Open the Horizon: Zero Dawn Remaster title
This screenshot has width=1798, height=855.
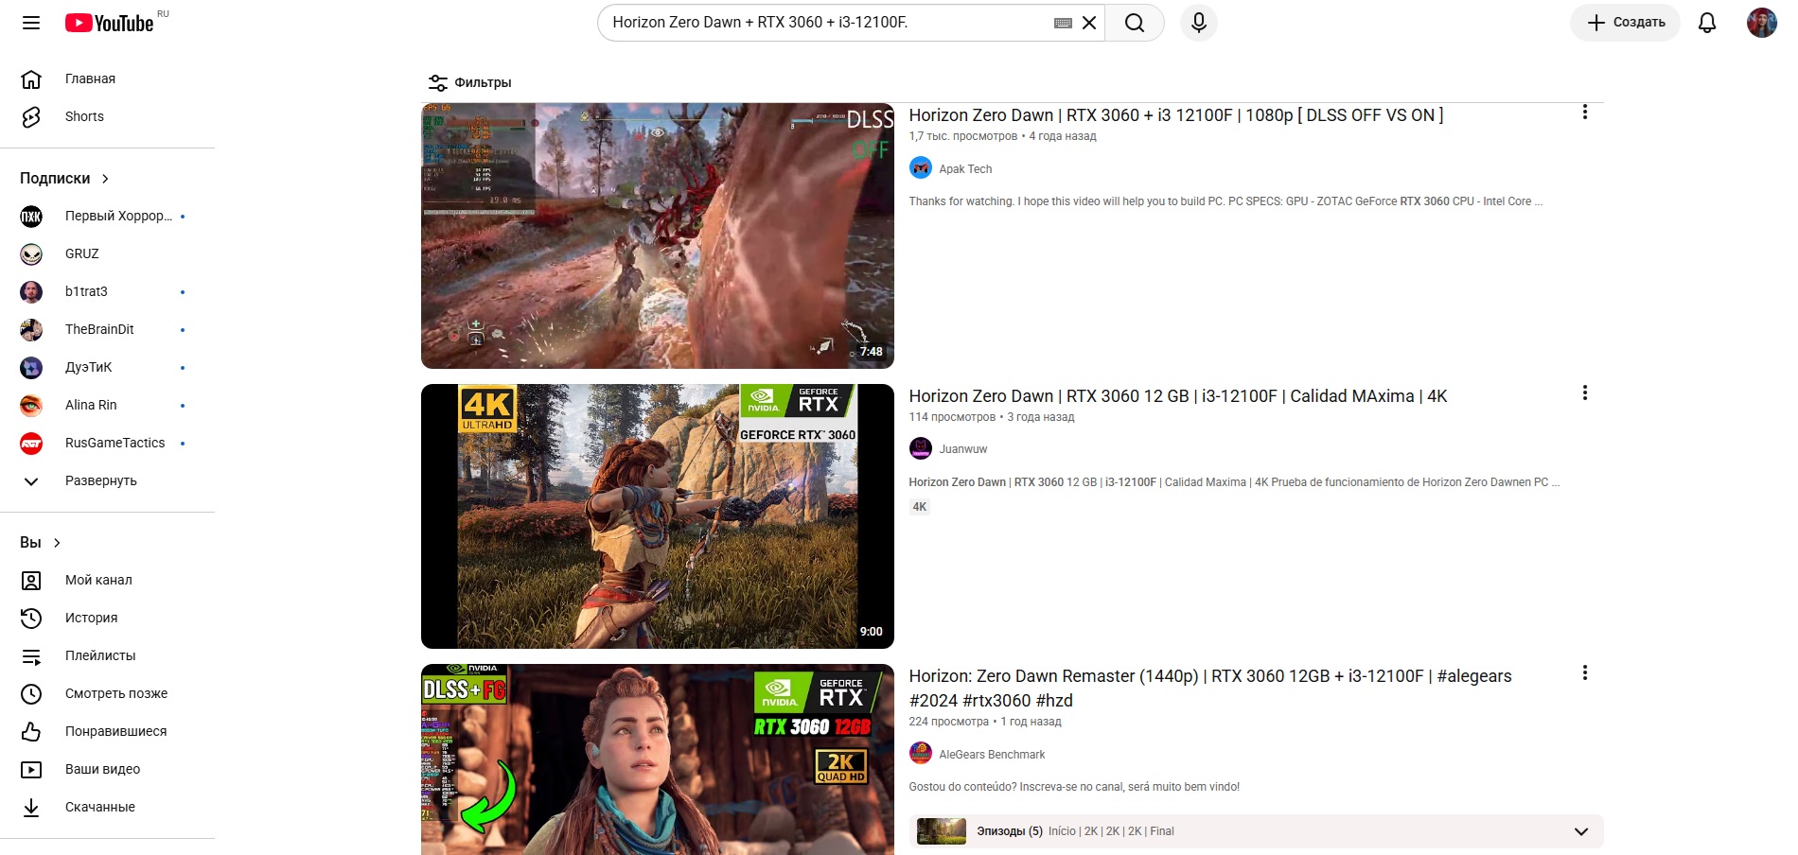coord(1210,689)
